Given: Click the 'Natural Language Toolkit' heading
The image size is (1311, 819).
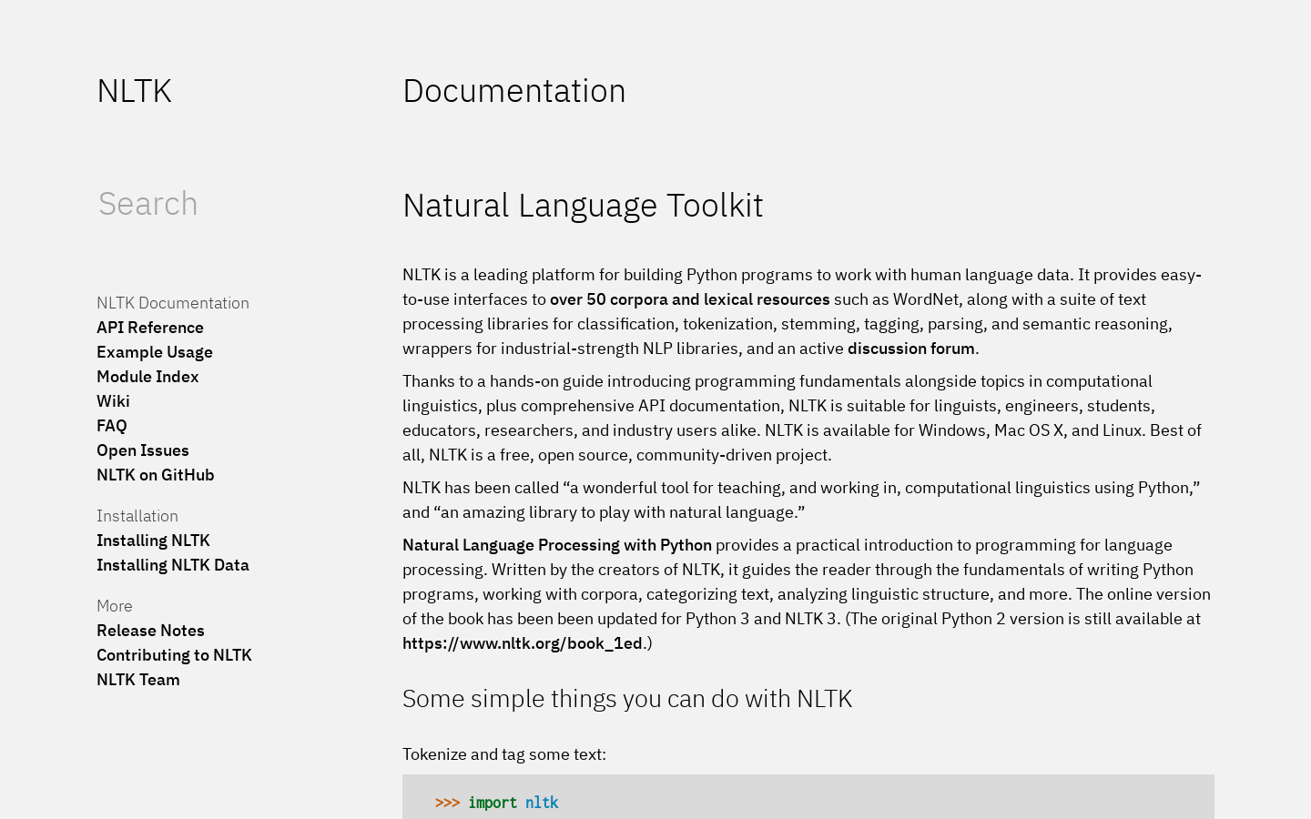Looking at the screenshot, I should click(583, 206).
